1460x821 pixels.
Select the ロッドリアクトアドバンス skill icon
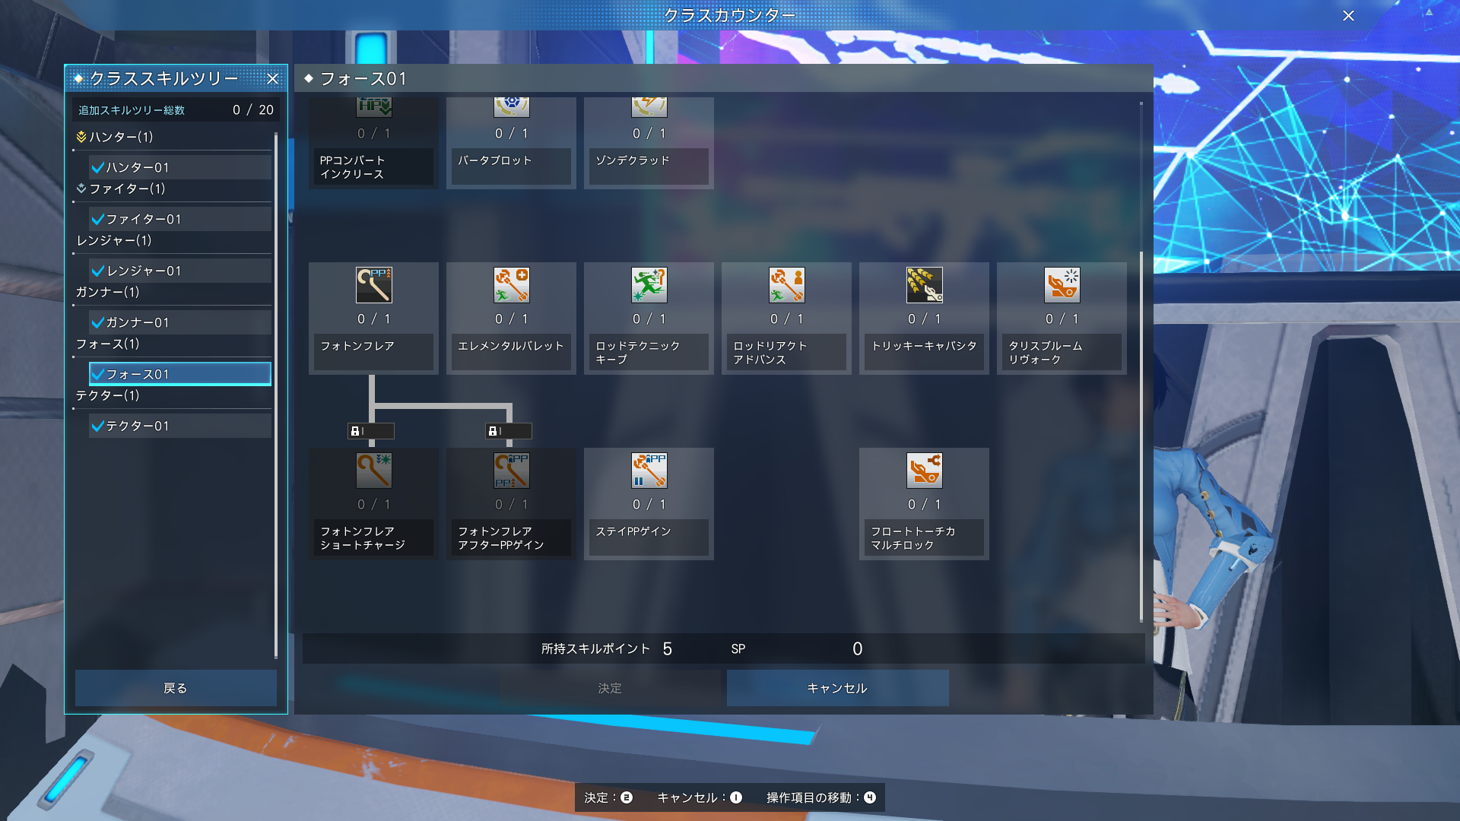point(786,285)
